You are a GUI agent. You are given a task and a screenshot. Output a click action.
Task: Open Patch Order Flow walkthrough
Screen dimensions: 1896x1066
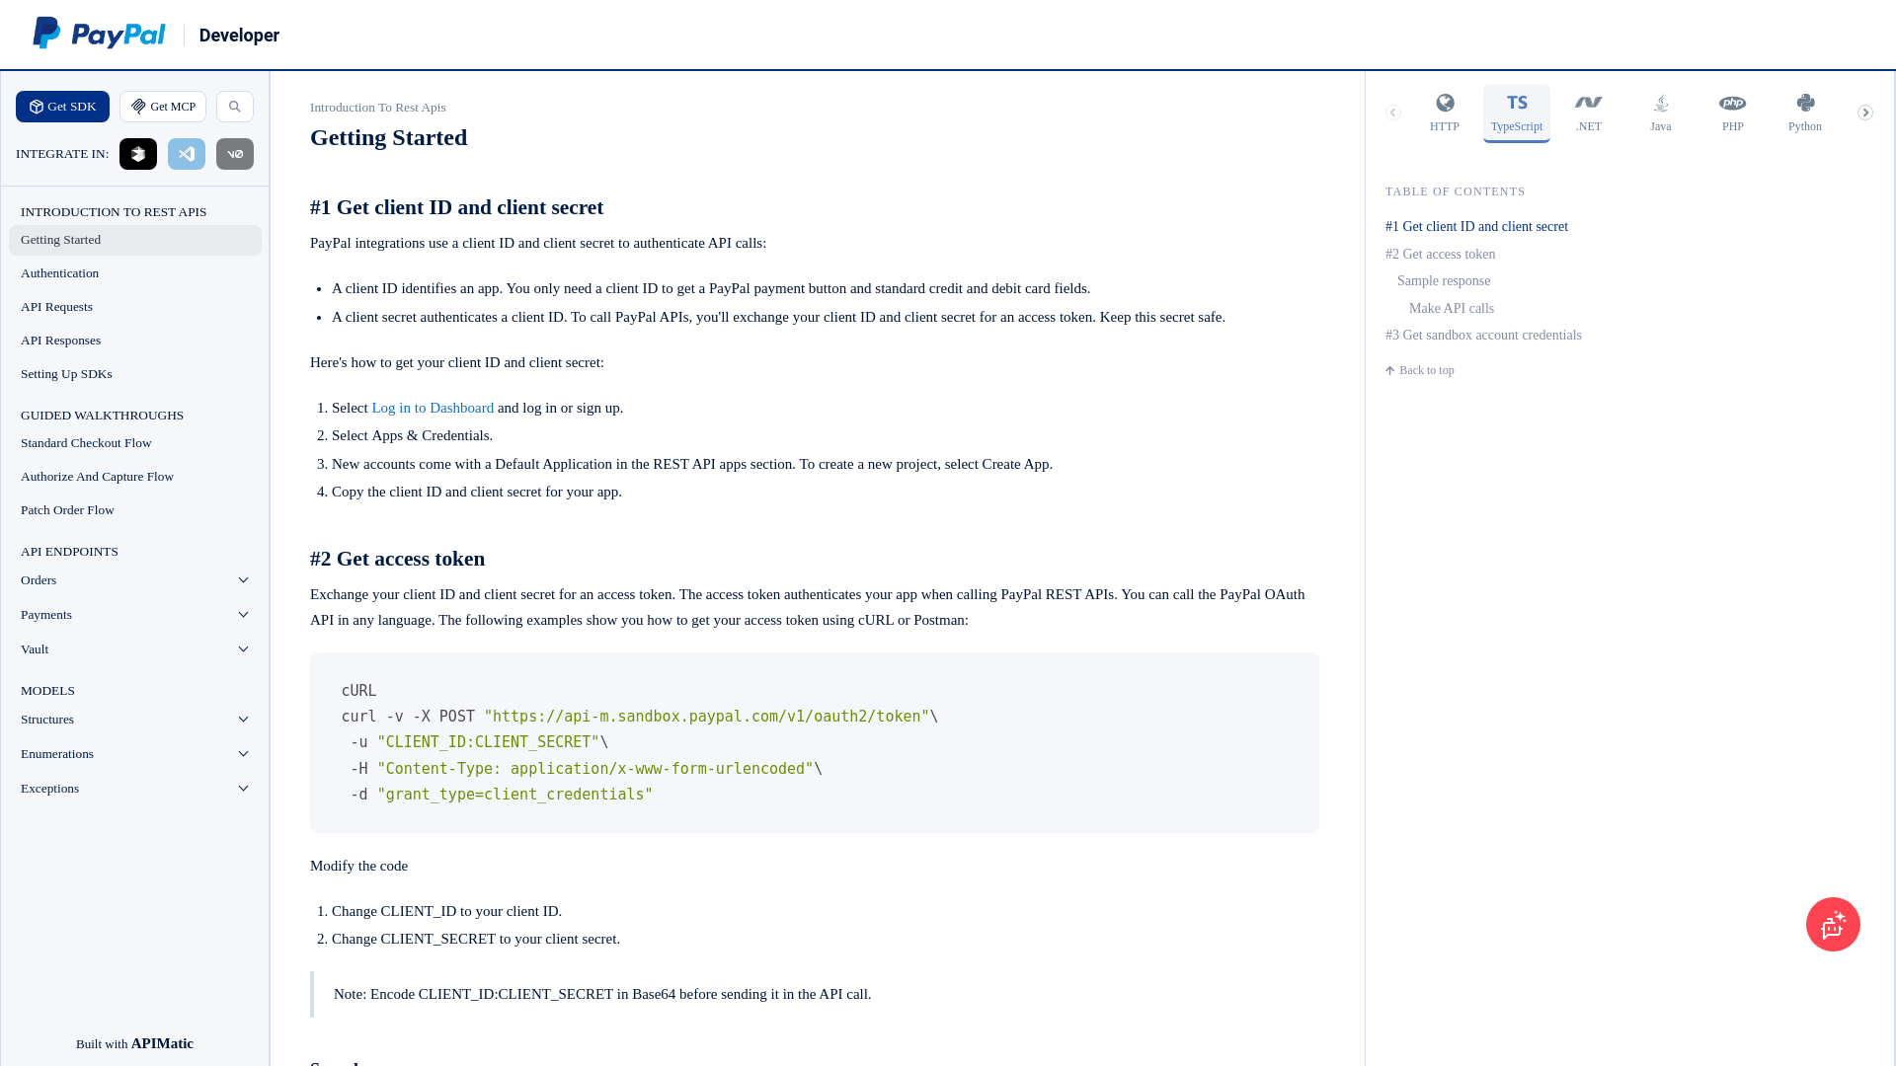(135, 510)
